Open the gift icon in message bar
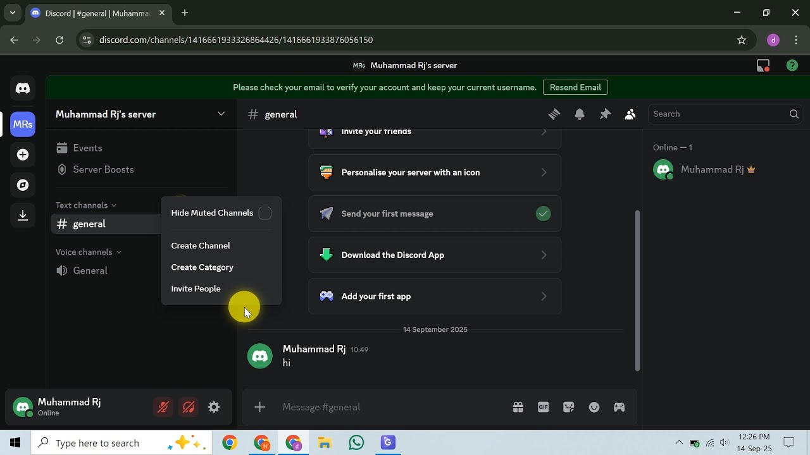This screenshot has height=455, width=810. pos(518,407)
